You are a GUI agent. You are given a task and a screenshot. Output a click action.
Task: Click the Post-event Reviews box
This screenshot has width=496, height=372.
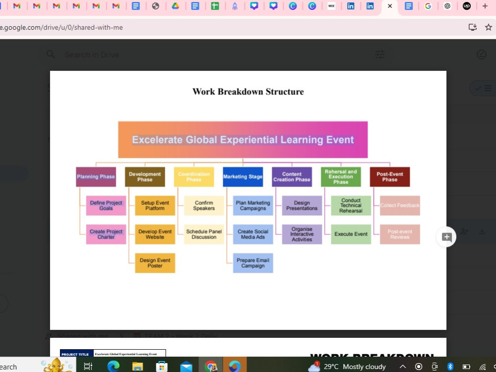pyautogui.click(x=400, y=234)
